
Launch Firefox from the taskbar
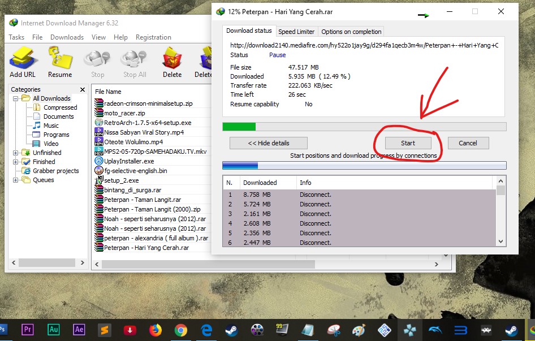156,330
